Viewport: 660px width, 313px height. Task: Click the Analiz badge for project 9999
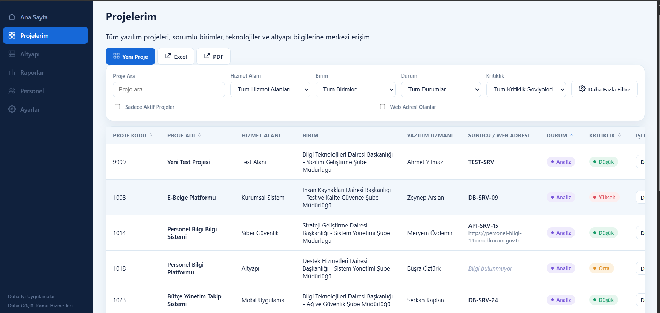(561, 162)
